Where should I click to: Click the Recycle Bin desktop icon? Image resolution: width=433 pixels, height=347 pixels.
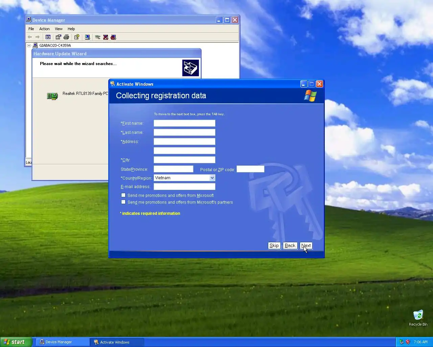click(418, 315)
